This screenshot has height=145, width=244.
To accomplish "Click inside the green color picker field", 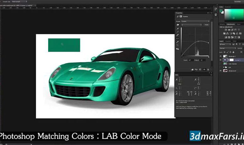I will tap(234, 15).
